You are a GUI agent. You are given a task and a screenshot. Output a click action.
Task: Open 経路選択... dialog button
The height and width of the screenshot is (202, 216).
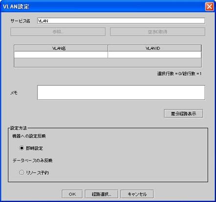(x=102, y=194)
